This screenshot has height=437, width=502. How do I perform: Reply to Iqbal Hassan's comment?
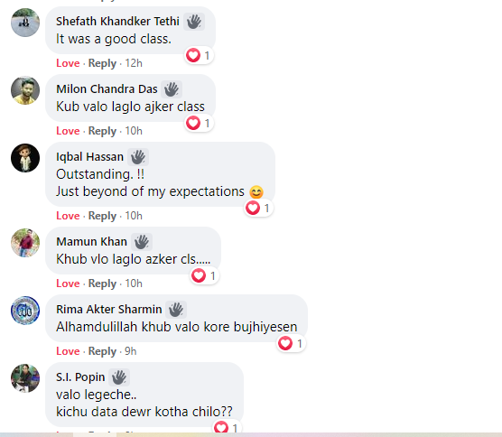[102, 216]
